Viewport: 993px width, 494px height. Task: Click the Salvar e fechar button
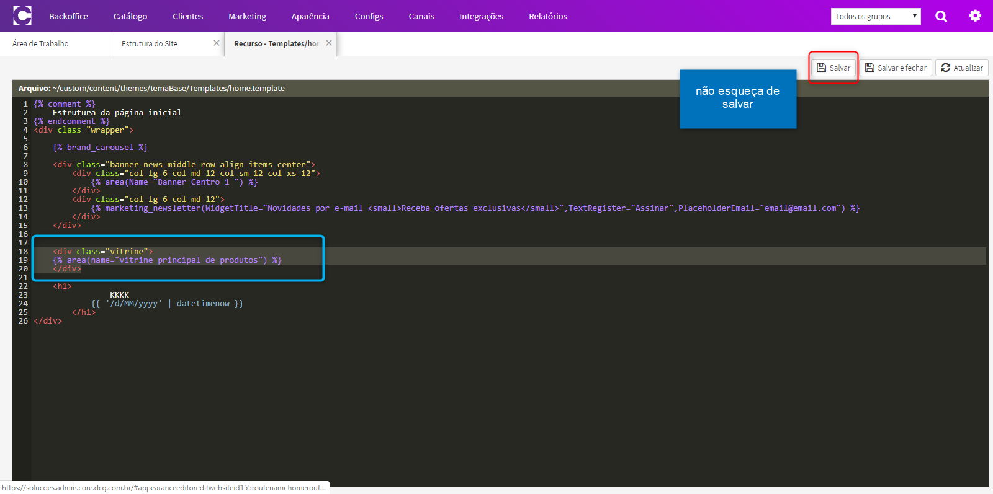(896, 68)
